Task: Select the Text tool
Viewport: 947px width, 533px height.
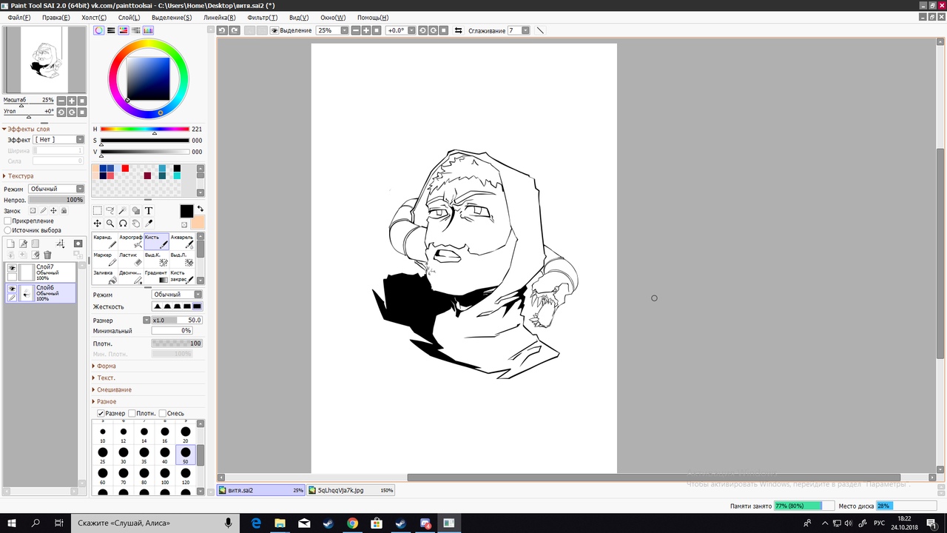Action: point(149,211)
